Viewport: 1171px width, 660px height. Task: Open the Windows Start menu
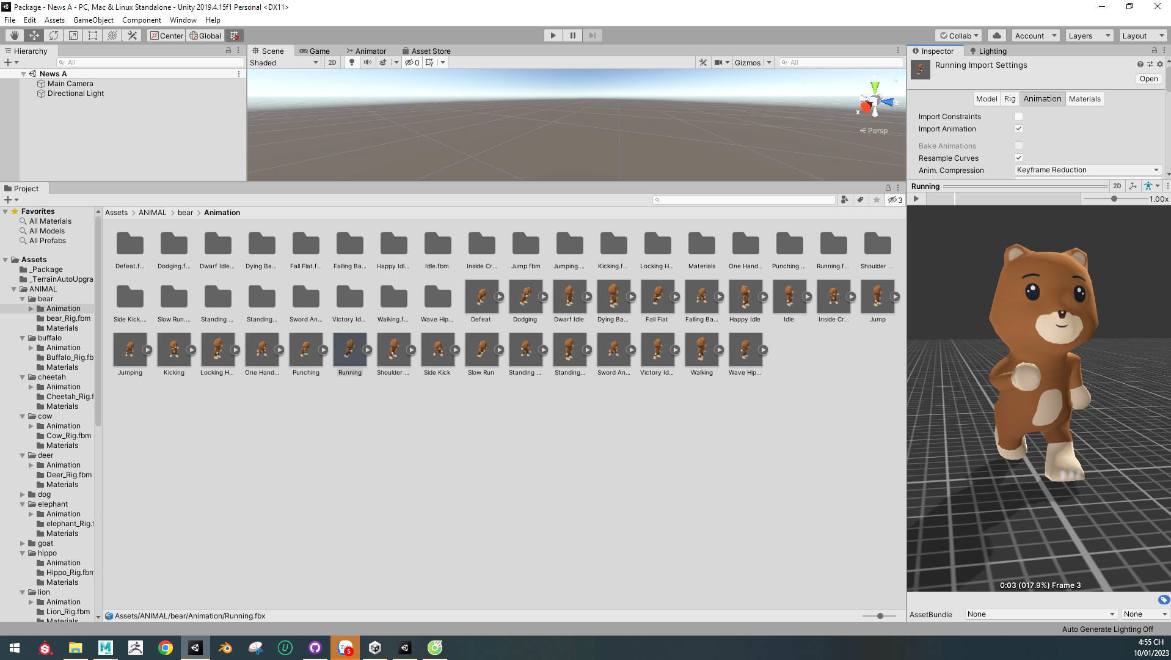[15, 648]
